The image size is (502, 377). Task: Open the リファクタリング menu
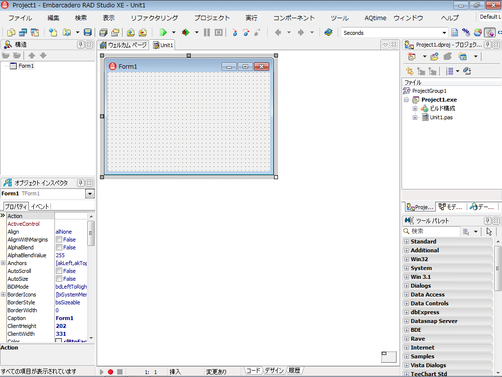coord(154,18)
